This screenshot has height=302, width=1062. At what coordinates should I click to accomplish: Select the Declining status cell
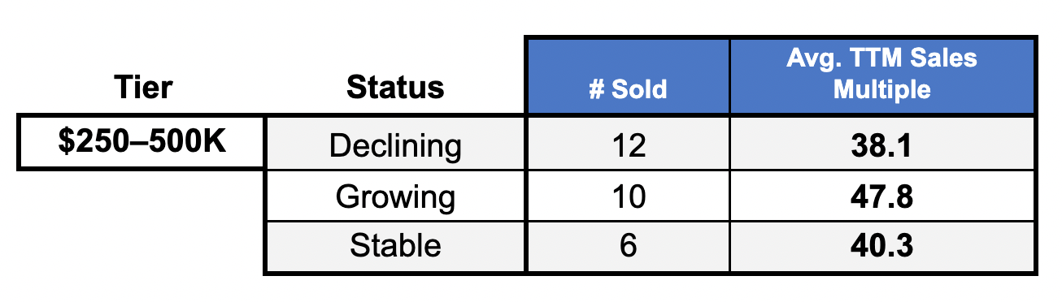(x=395, y=146)
